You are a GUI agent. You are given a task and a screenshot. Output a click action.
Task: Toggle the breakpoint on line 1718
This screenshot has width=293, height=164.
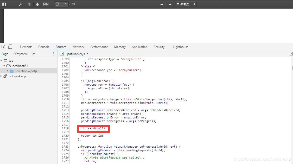click(x=65, y=128)
